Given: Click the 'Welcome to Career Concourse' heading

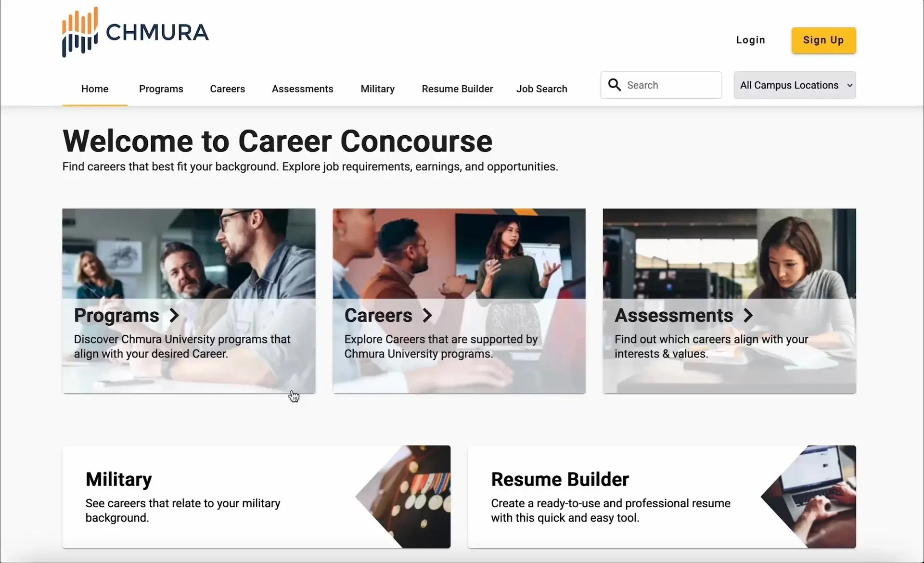Looking at the screenshot, I should coord(278,141).
